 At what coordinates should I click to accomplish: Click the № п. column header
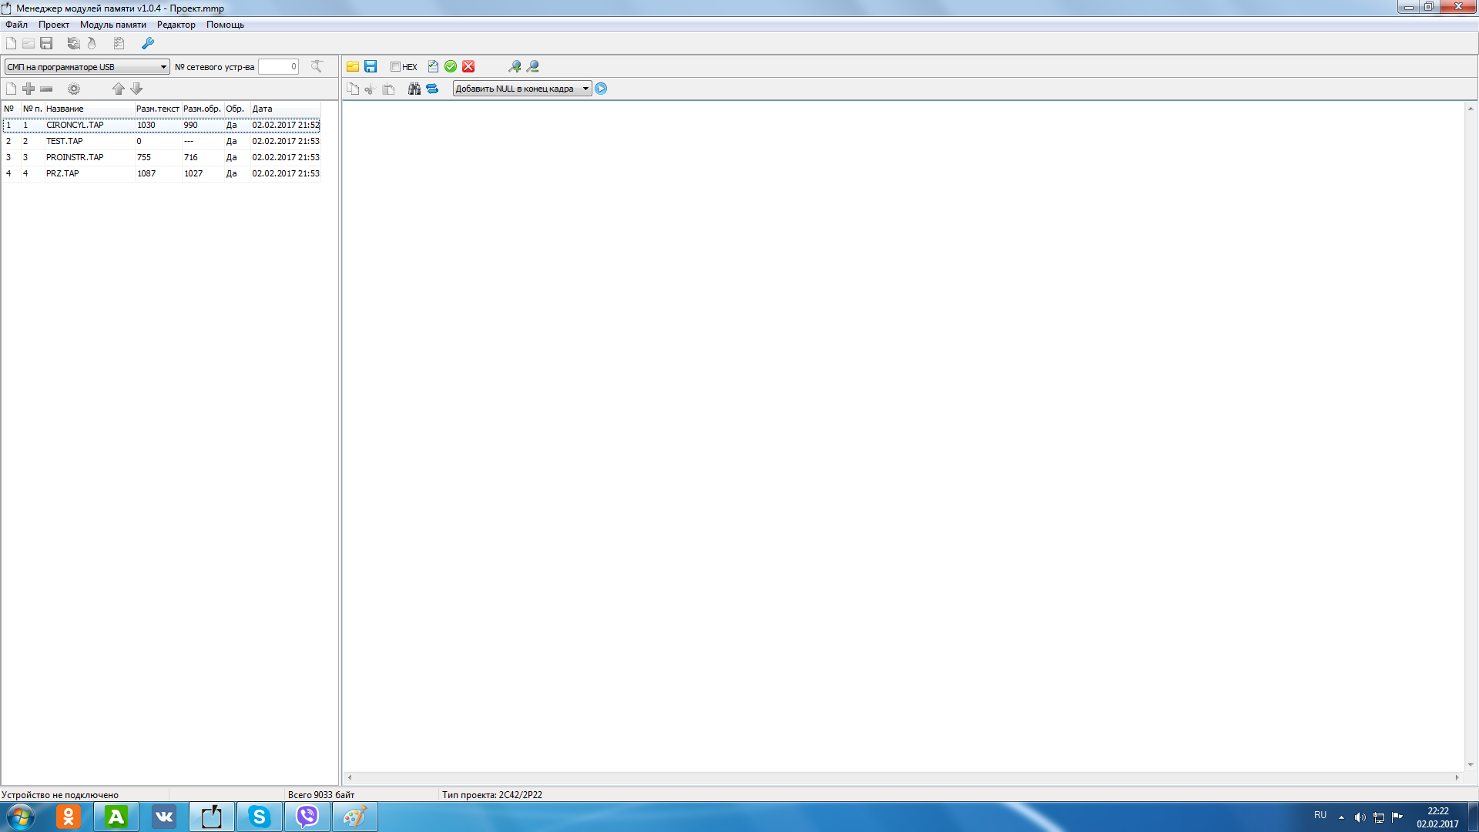point(32,109)
